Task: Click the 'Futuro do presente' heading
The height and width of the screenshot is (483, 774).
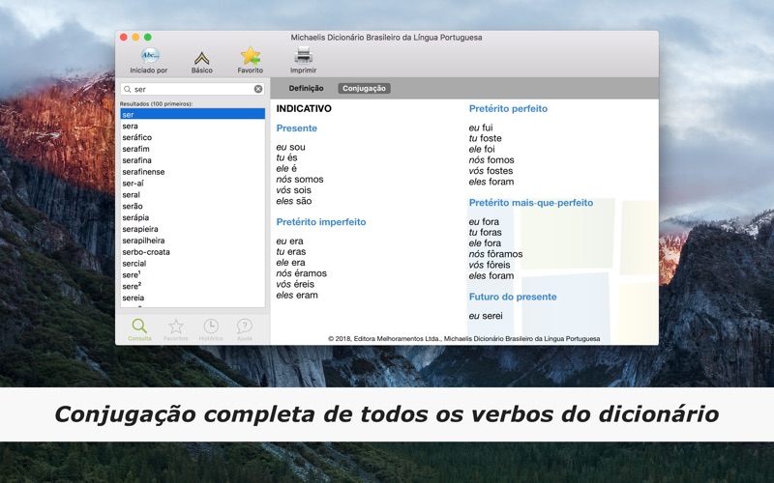Action: click(513, 297)
